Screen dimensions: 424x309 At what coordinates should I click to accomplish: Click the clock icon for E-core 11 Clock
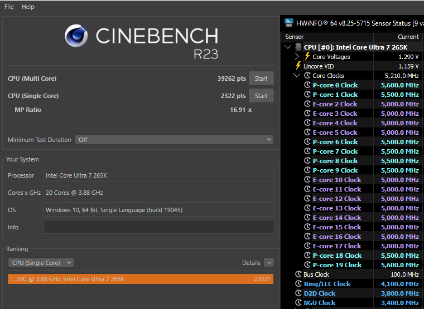point(307,189)
